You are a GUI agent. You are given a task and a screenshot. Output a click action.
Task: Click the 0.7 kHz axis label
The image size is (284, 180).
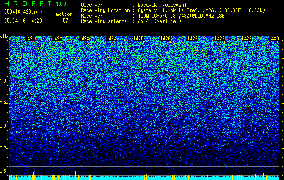tap(4, 148)
